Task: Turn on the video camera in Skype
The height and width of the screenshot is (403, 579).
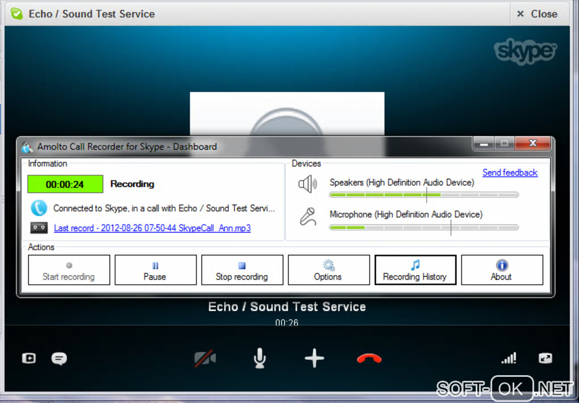Action: tap(205, 358)
